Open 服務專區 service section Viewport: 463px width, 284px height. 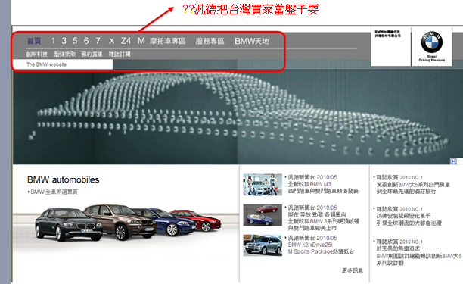click(x=210, y=41)
